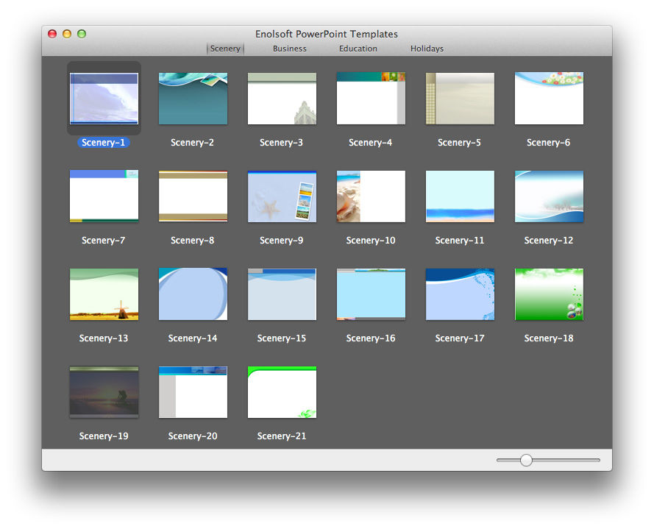Choose the Scenery-11 beach template
This screenshot has width=654, height=529.
point(460,196)
